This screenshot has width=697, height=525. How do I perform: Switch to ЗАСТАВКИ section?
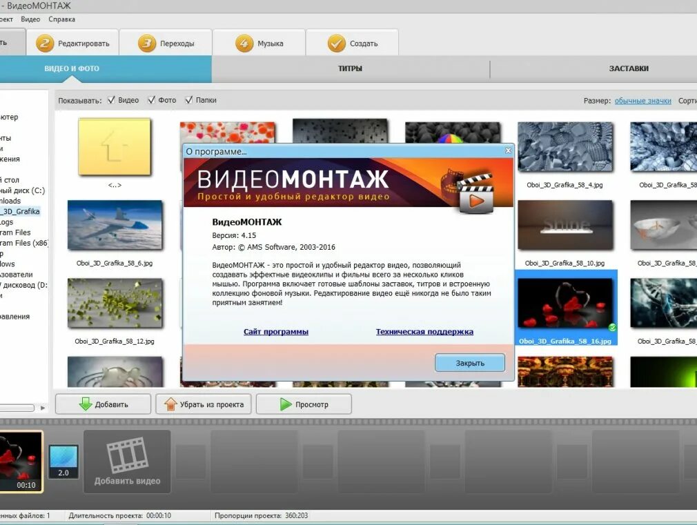tap(629, 68)
